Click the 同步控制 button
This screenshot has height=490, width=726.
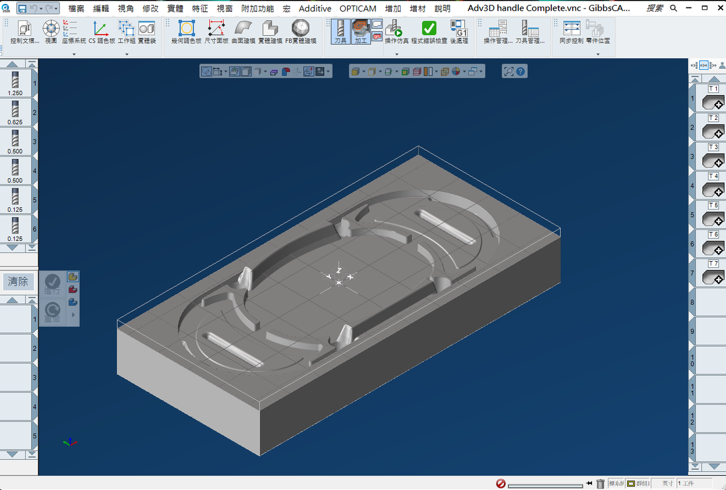tap(571, 32)
